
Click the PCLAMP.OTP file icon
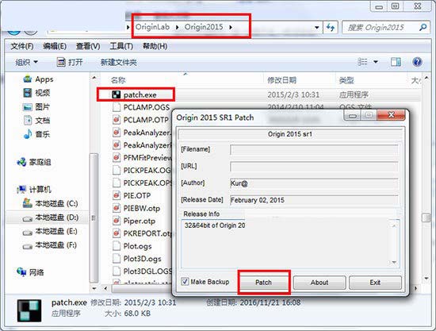coord(117,120)
